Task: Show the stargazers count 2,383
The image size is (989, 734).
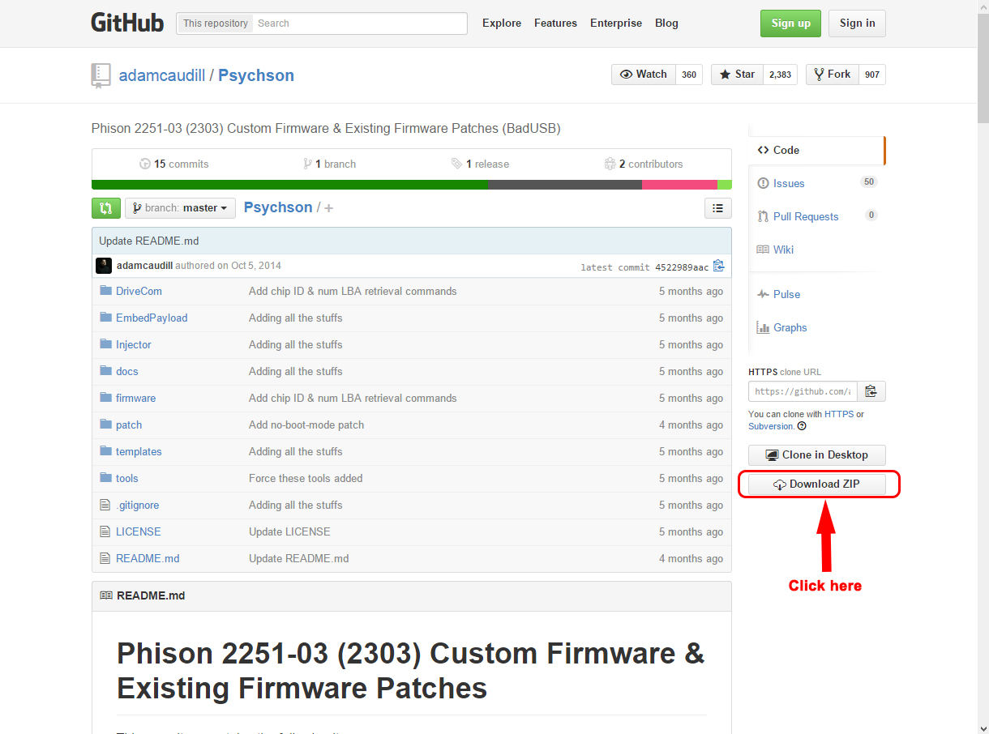Action: tap(780, 75)
